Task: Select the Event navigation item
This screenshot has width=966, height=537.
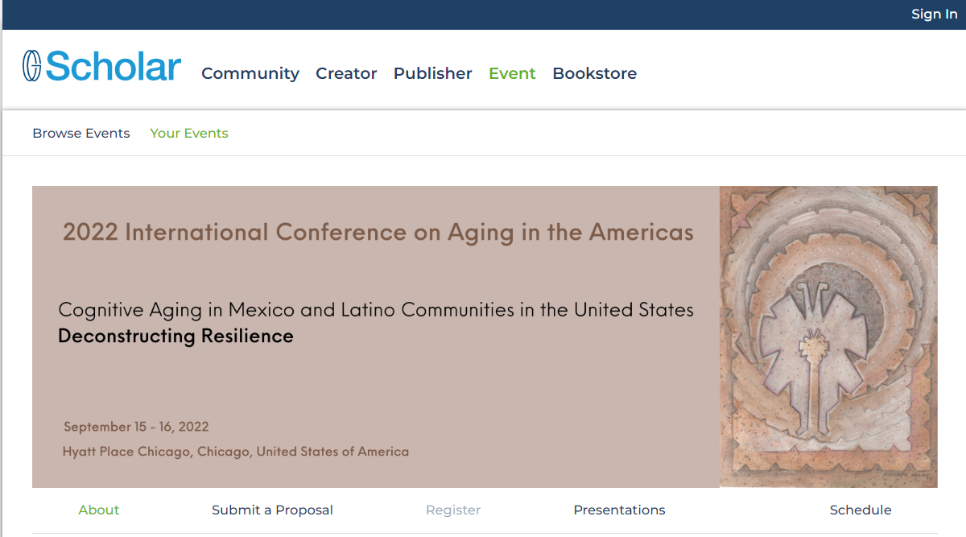Action: pyautogui.click(x=512, y=73)
